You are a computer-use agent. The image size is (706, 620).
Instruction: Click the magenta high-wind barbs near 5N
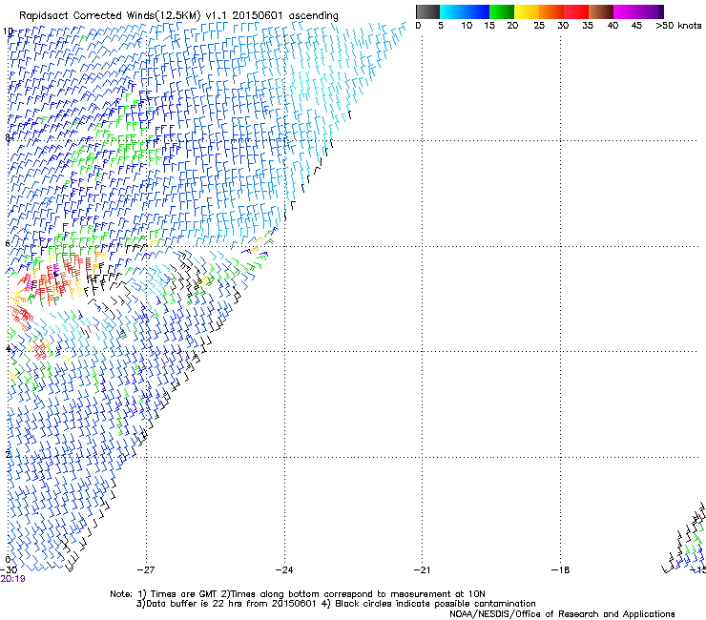point(31,284)
